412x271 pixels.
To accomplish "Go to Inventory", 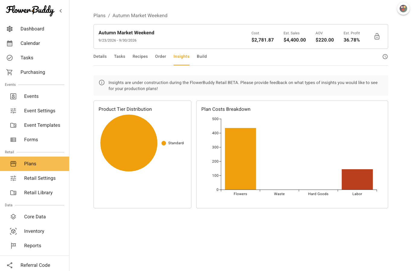I will pyautogui.click(x=35, y=231).
